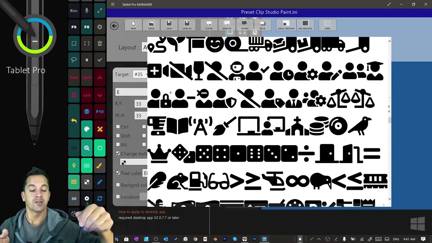Click the blue refresh arrows icon
432x243 pixels.
[x=100, y=199]
